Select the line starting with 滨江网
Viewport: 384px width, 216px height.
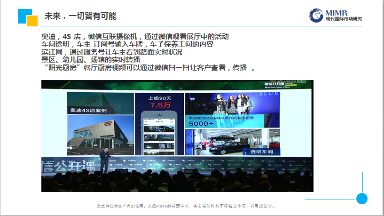[112, 52]
